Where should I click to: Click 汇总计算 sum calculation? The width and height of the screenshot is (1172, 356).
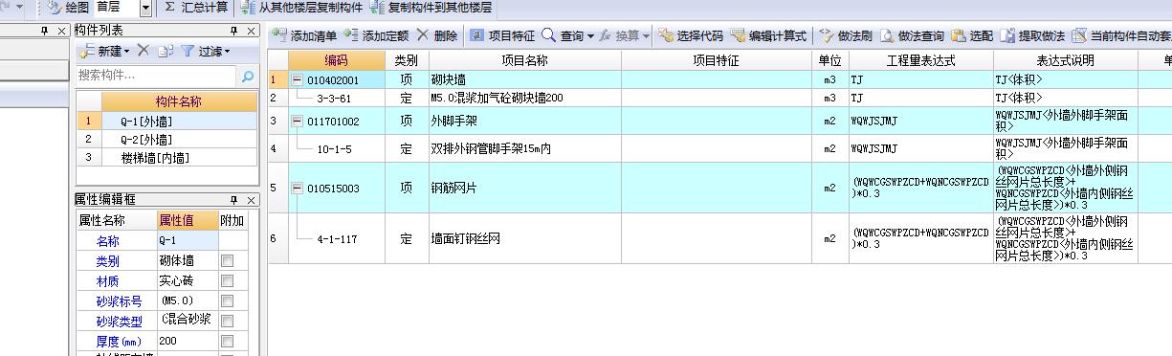click(x=196, y=8)
